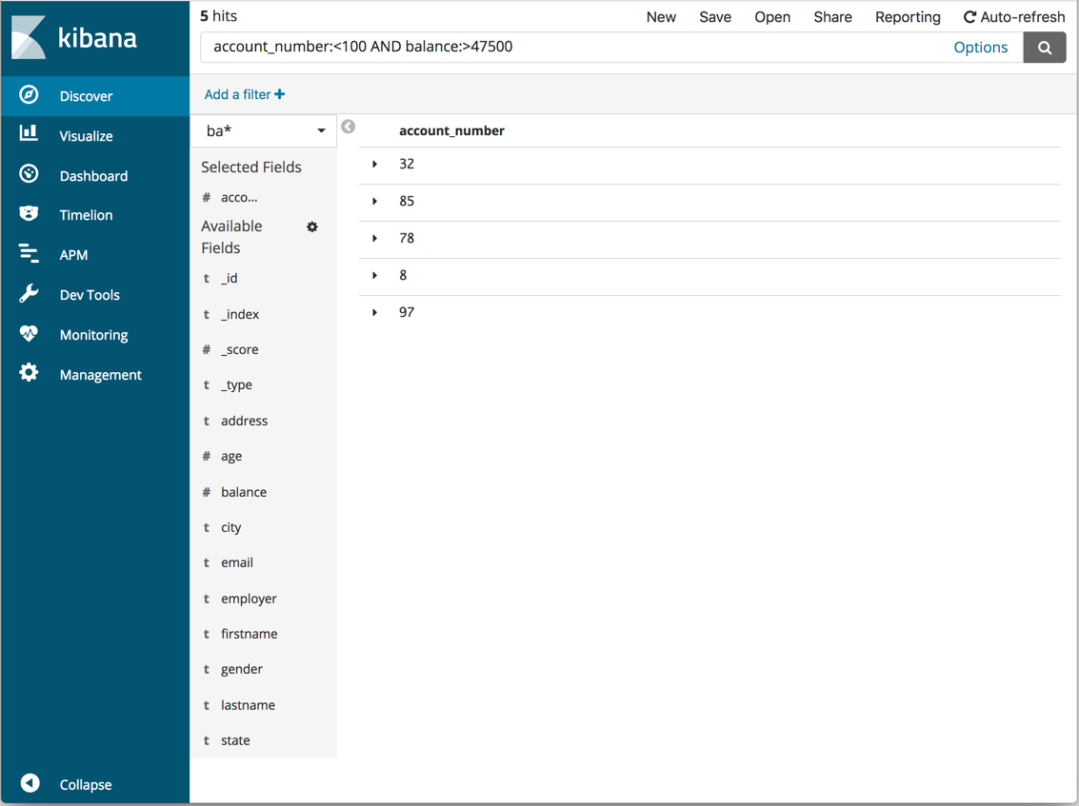This screenshot has width=1079, height=806.
Task: Open Management gear icon in sidebar
Action: pos(30,373)
